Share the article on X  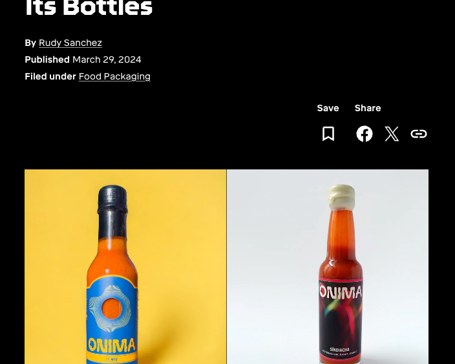point(392,134)
